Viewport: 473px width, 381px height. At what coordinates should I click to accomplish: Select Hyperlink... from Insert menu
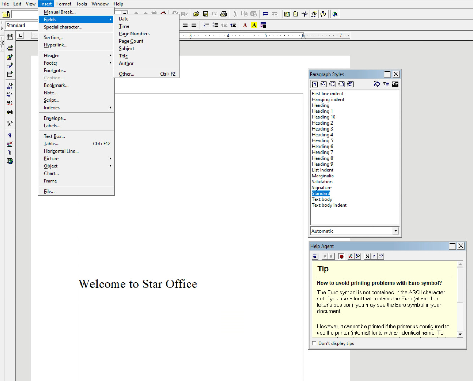click(76, 45)
